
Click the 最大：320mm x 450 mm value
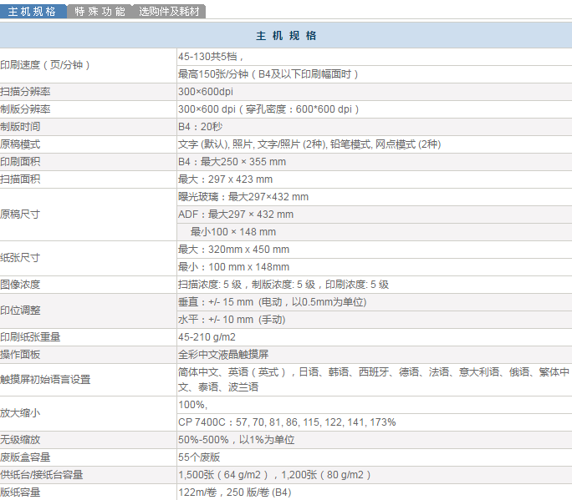tap(233, 250)
